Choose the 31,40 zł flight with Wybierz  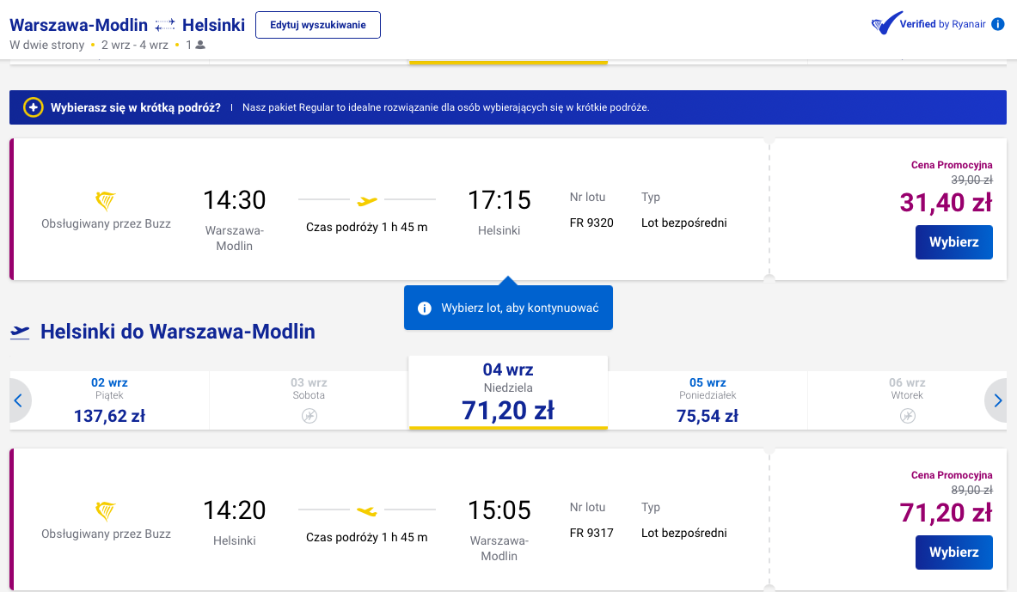(x=954, y=241)
